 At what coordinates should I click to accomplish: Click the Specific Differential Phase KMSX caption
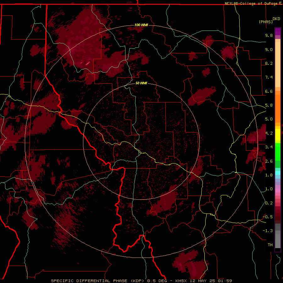point(141,281)
